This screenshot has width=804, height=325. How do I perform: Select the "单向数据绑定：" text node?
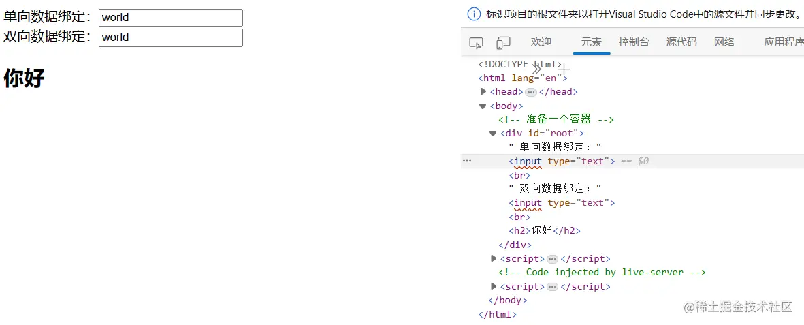[555, 147]
